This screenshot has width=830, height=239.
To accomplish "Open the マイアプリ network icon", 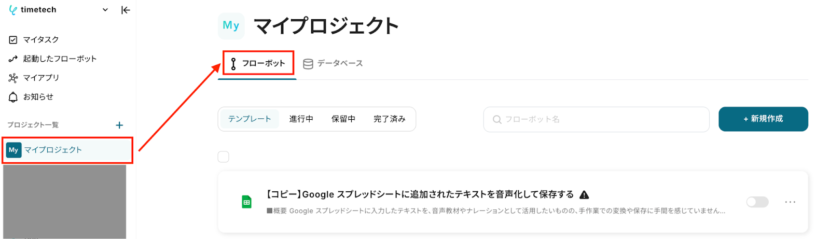I will pyautogui.click(x=13, y=78).
